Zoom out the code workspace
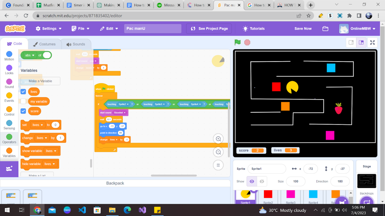This screenshot has height=216, width=385. [x=218, y=152]
